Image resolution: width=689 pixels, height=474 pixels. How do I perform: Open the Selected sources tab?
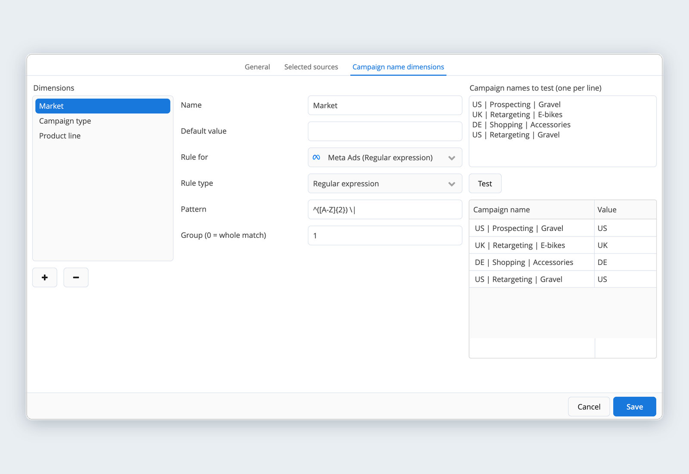[x=311, y=67]
